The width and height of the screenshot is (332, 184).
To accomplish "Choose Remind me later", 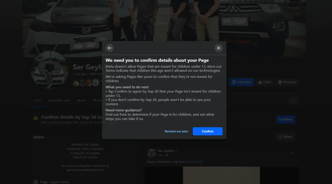I will [176, 131].
